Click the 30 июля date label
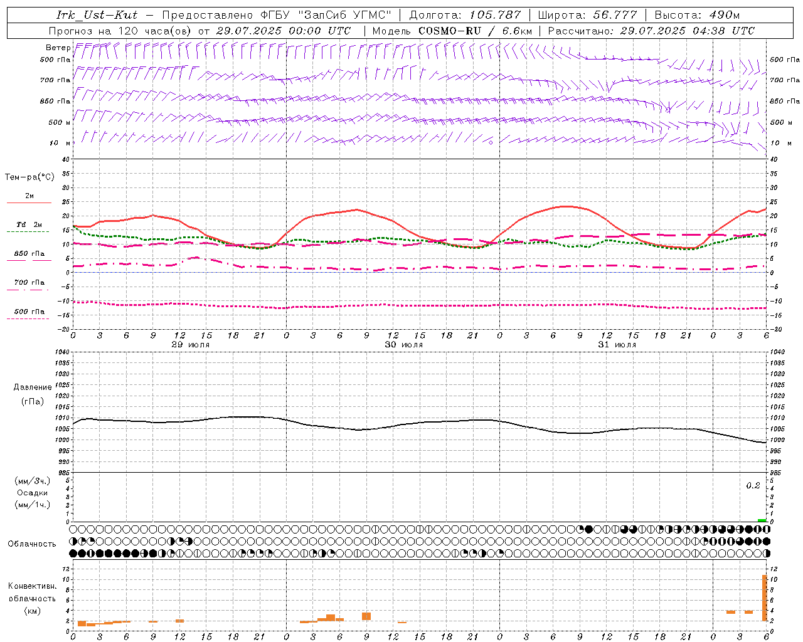The width and height of the screenshot is (803, 642). 404,345
